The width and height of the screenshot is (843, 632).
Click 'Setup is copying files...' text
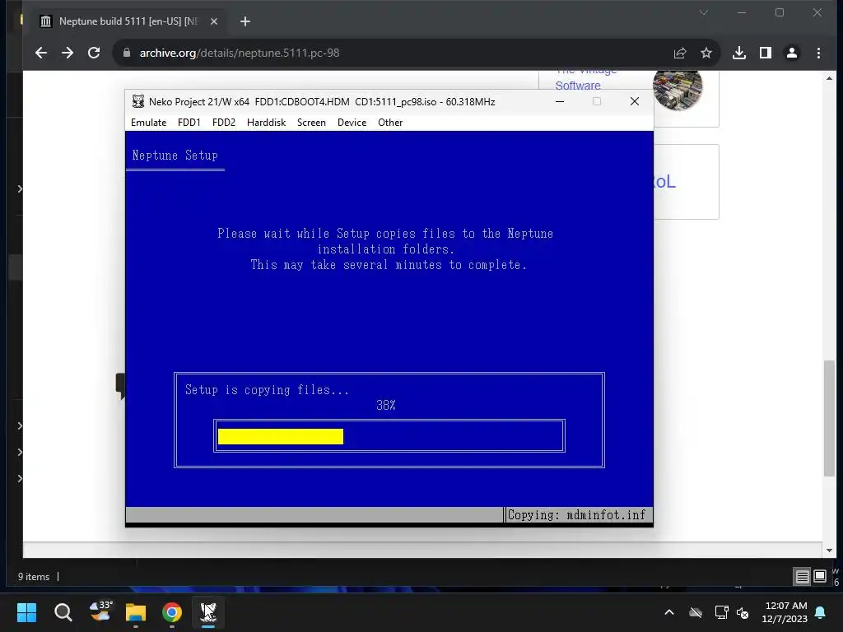(267, 389)
